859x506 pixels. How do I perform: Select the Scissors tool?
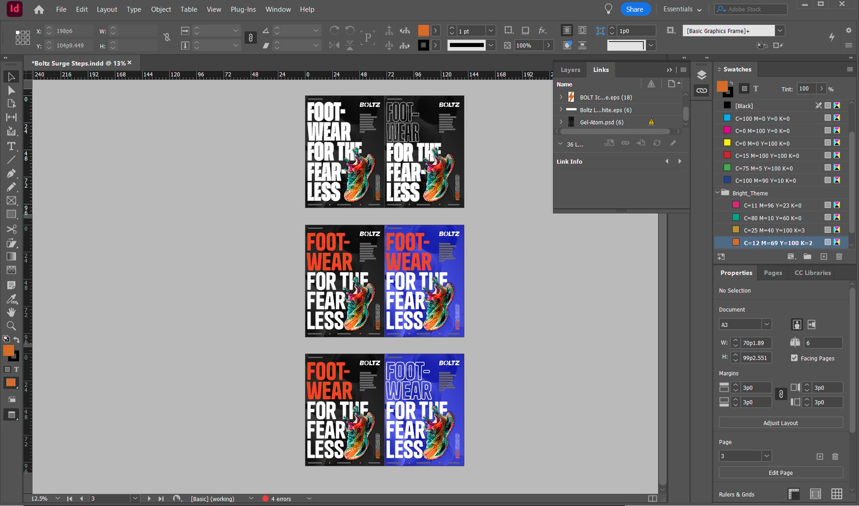pos(11,229)
